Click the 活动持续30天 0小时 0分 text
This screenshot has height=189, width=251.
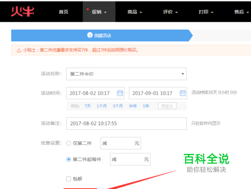coord(214,92)
